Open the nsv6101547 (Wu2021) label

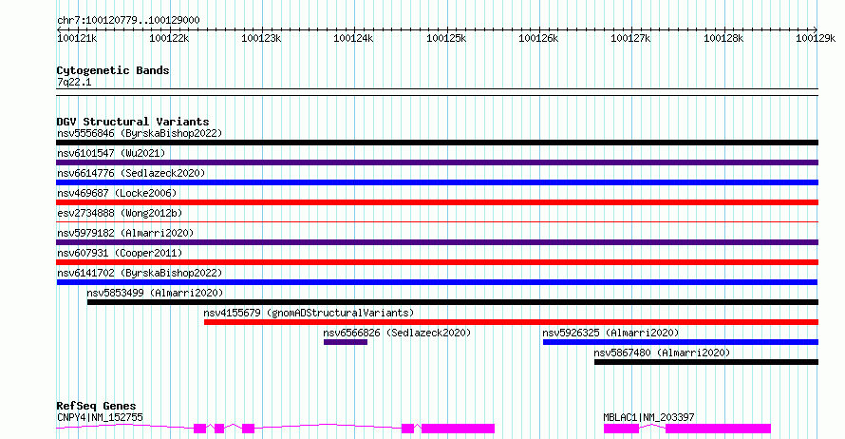(111, 153)
